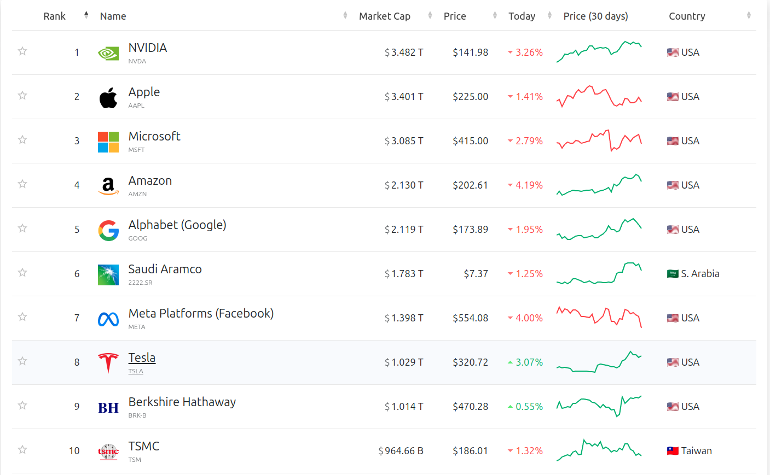Click TSMC's 30-day price chart

point(599,450)
